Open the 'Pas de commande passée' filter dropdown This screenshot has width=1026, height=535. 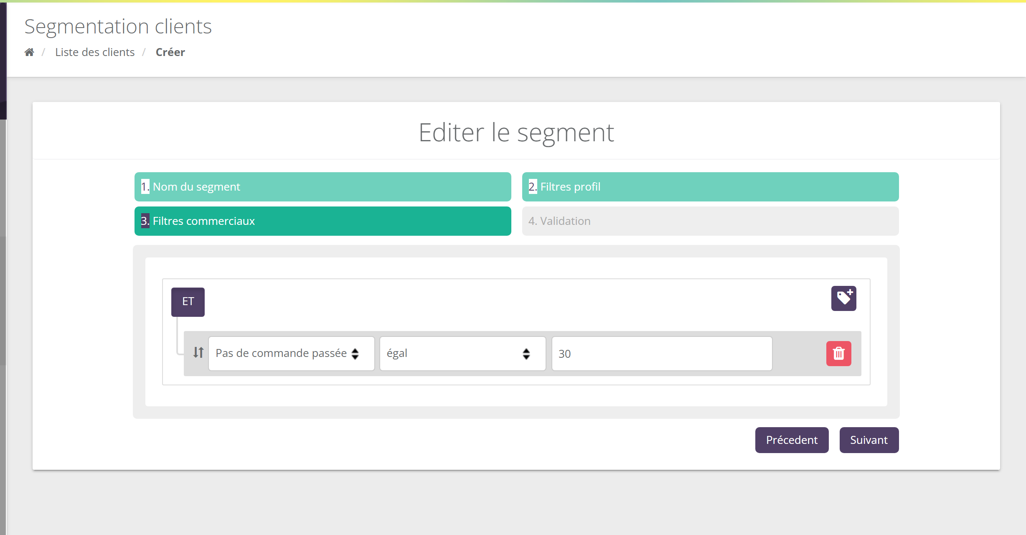[292, 354]
